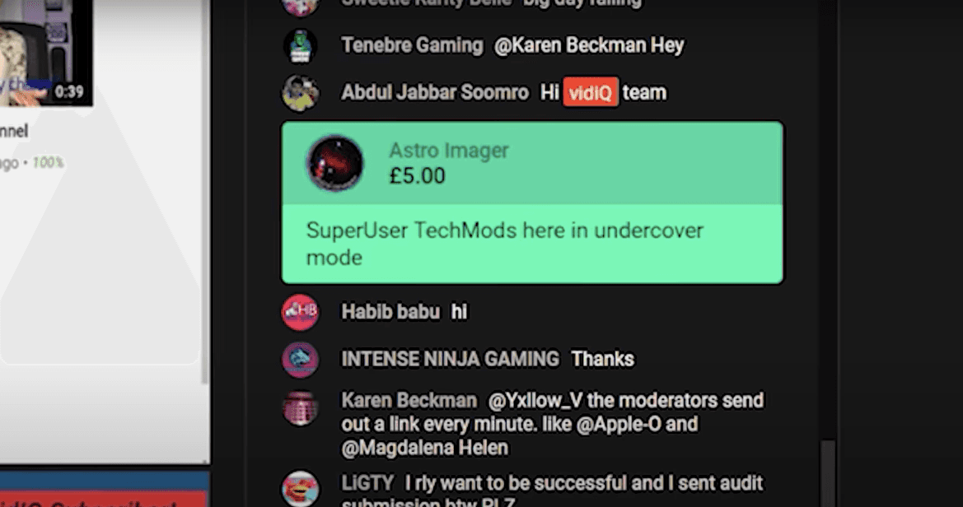This screenshot has width=963, height=507.
Task: Click the video thumbnail showing 0:39
Action: pos(46,53)
